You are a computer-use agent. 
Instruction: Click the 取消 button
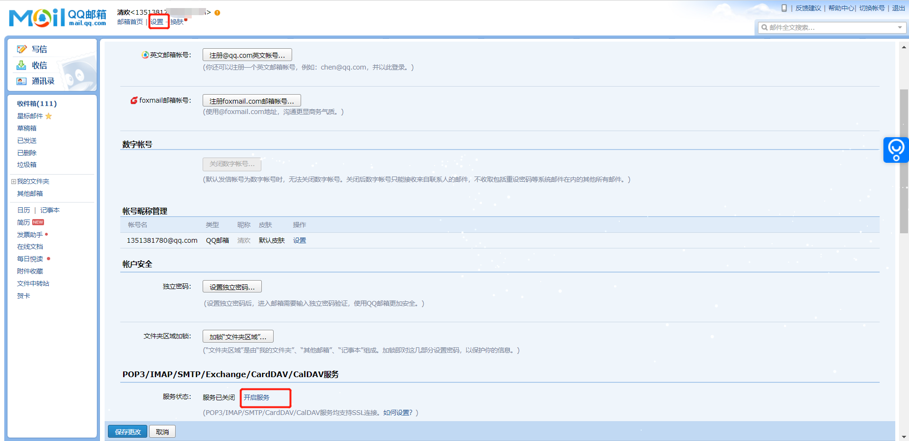[162, 432]
